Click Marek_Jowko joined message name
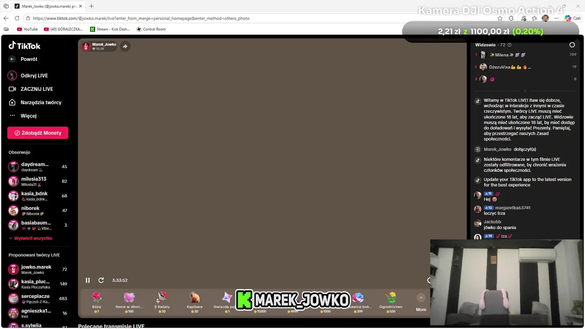This screenshot has width=585, height=329. click(497, 149)
